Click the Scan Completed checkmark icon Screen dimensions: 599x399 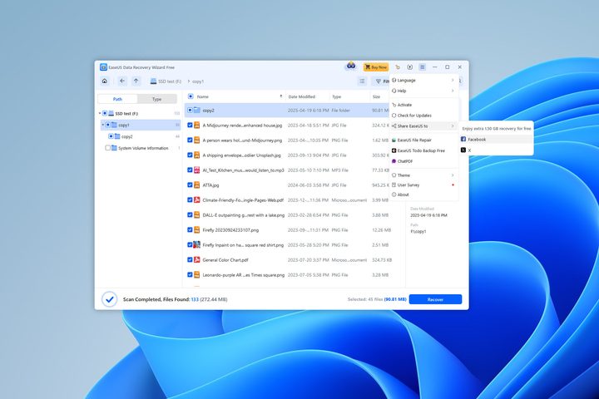tap(109, 299)
